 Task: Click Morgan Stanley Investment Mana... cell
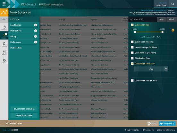(x=104, y=78)
